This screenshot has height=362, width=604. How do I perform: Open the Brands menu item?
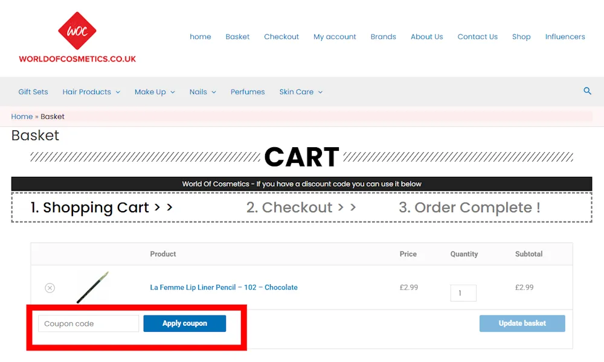click(x=384, y=37)
